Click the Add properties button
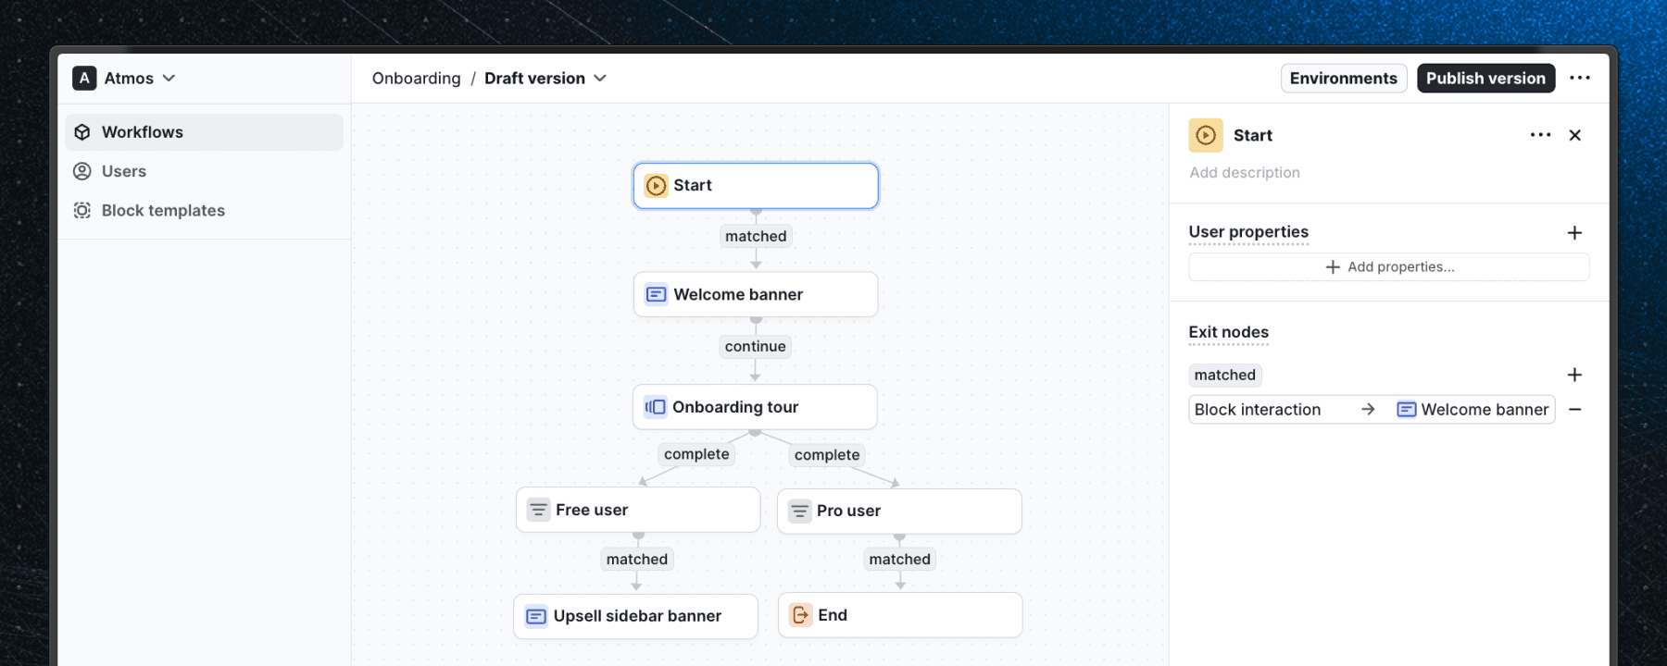 click(x=1388, y=267)
